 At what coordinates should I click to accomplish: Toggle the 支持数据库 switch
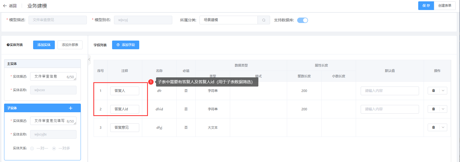click(302, 20)
